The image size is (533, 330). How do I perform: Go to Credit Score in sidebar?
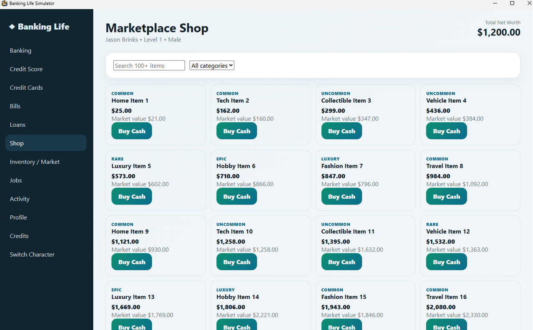[46, 69]
